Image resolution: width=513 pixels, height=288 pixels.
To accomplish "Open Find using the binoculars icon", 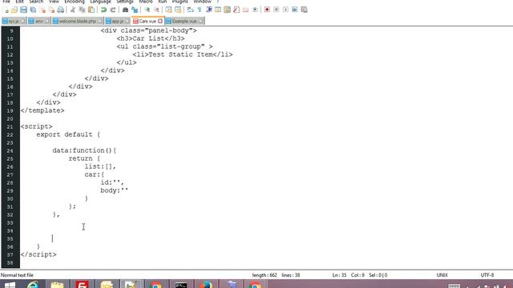I will click(x=125, y=10).
